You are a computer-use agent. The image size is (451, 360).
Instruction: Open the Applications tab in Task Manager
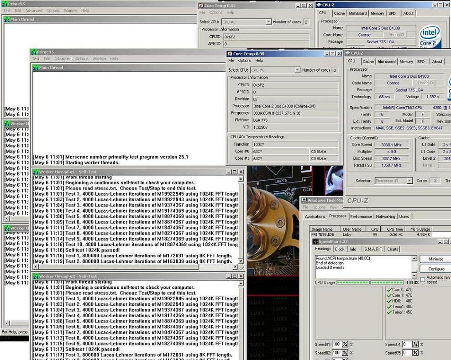point(315,217)
